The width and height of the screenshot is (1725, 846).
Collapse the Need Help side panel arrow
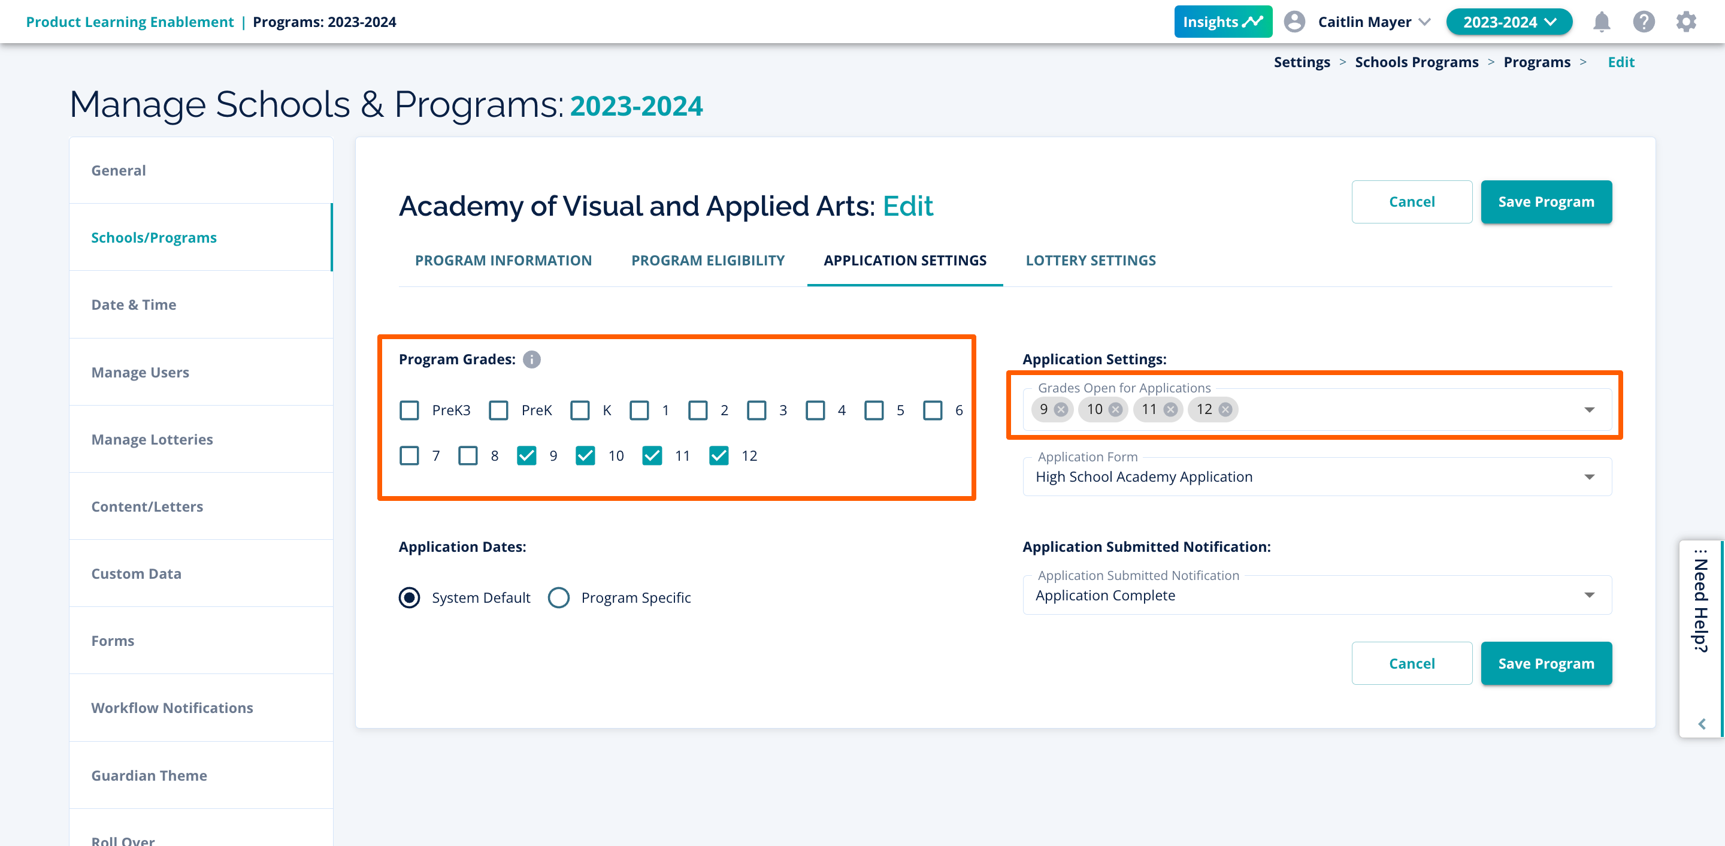1702,724
